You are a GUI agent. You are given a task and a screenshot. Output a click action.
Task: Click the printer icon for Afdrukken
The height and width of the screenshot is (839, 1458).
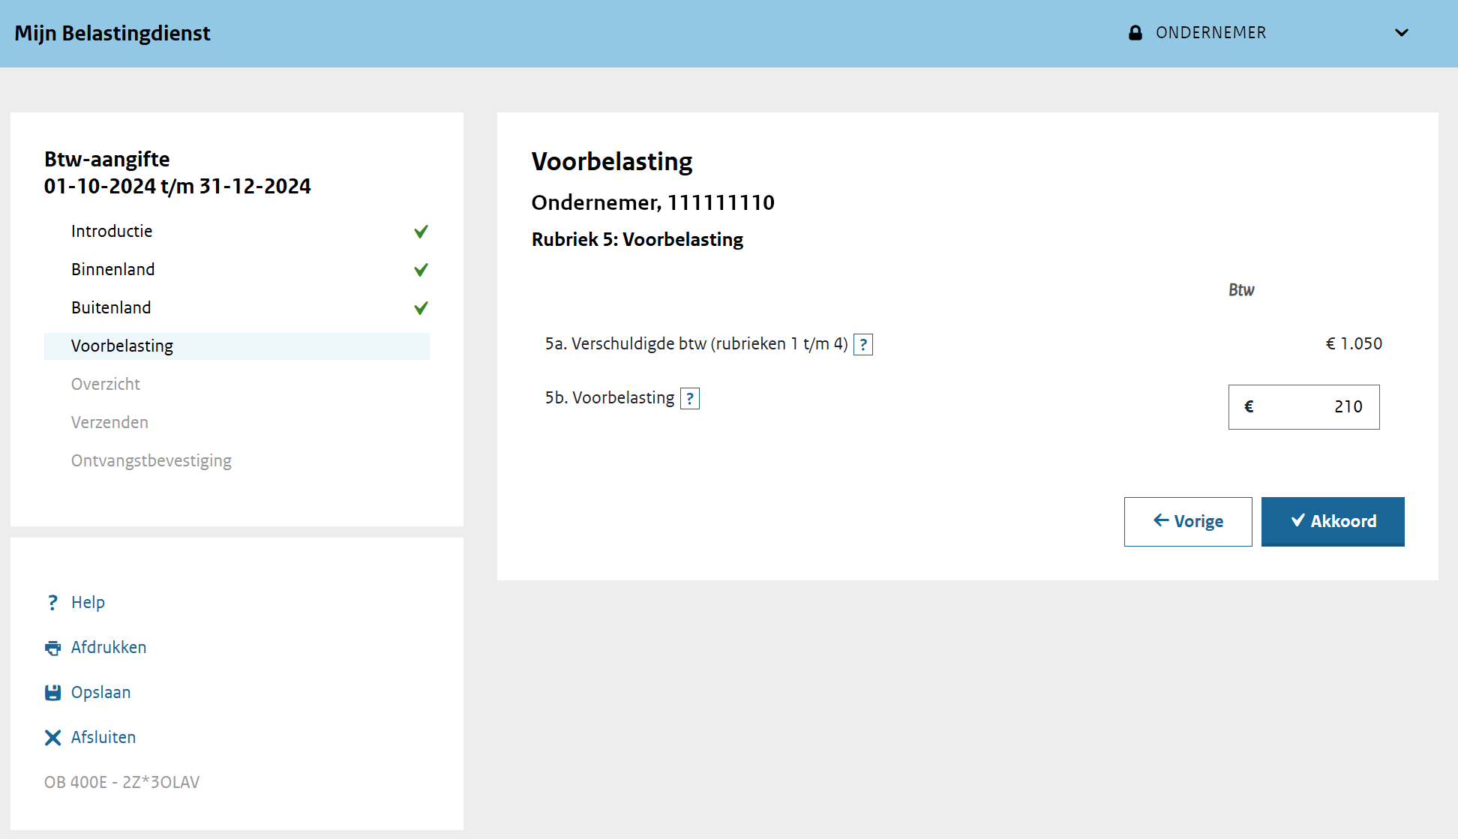coord(52,648)
